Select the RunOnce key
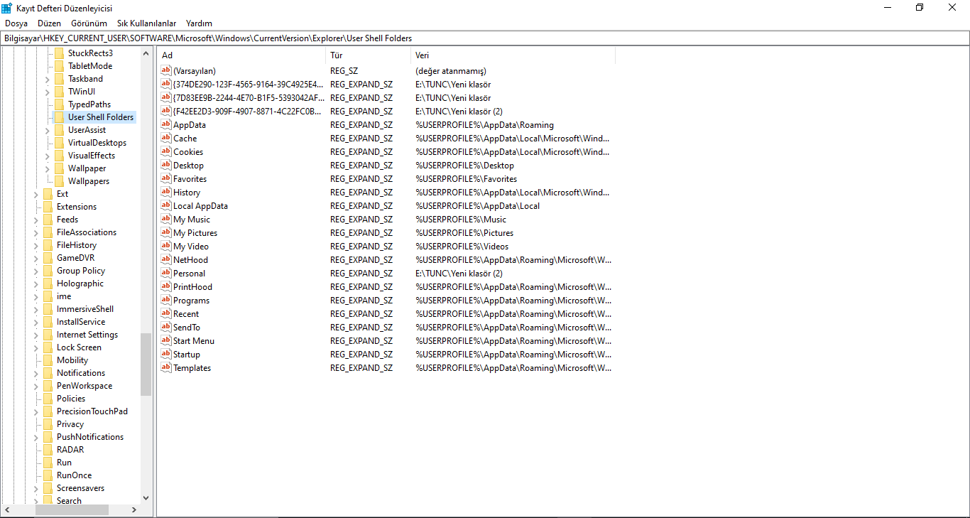 coord(74,475)
